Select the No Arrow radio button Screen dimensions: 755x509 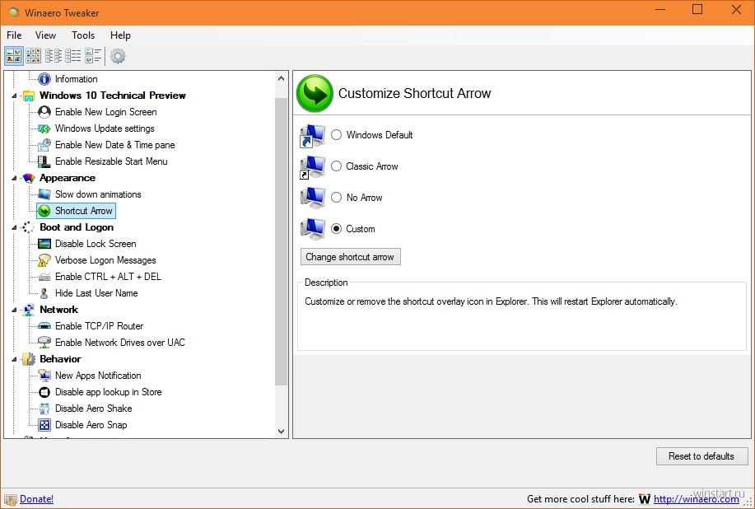tap(337, 198)
